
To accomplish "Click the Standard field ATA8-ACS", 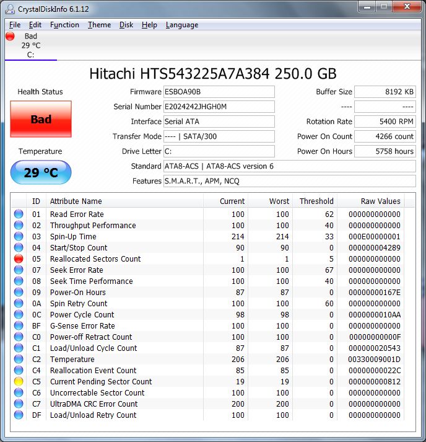I will point(290,166).
